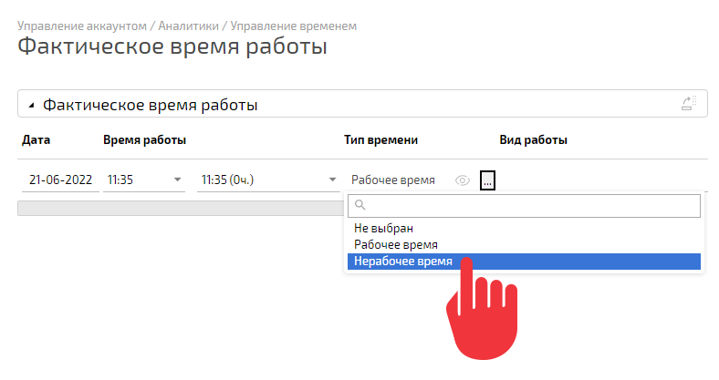The width and height of the screenshot is (719, 380).
Task: Click the gray horizontal bar below the row
Action: tap(182, 209)
